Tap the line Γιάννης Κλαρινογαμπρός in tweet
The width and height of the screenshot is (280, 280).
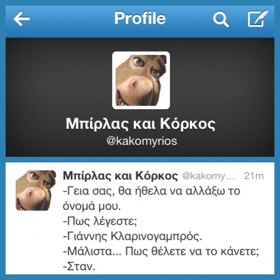click(133, 236)
